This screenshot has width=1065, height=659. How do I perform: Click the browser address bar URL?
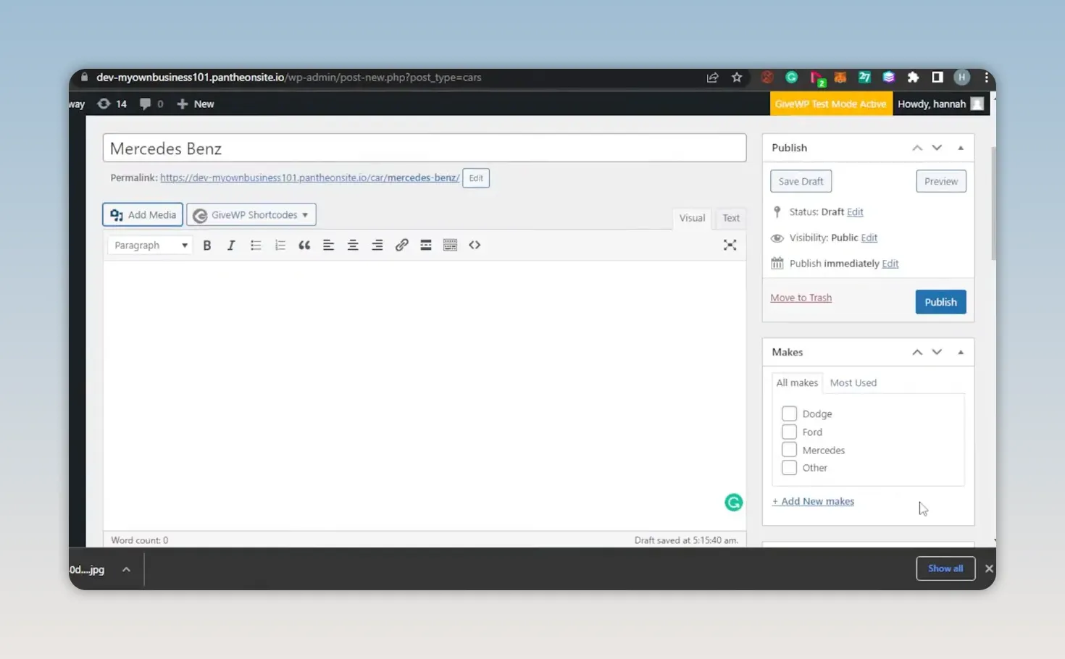[x=289, y=77]
